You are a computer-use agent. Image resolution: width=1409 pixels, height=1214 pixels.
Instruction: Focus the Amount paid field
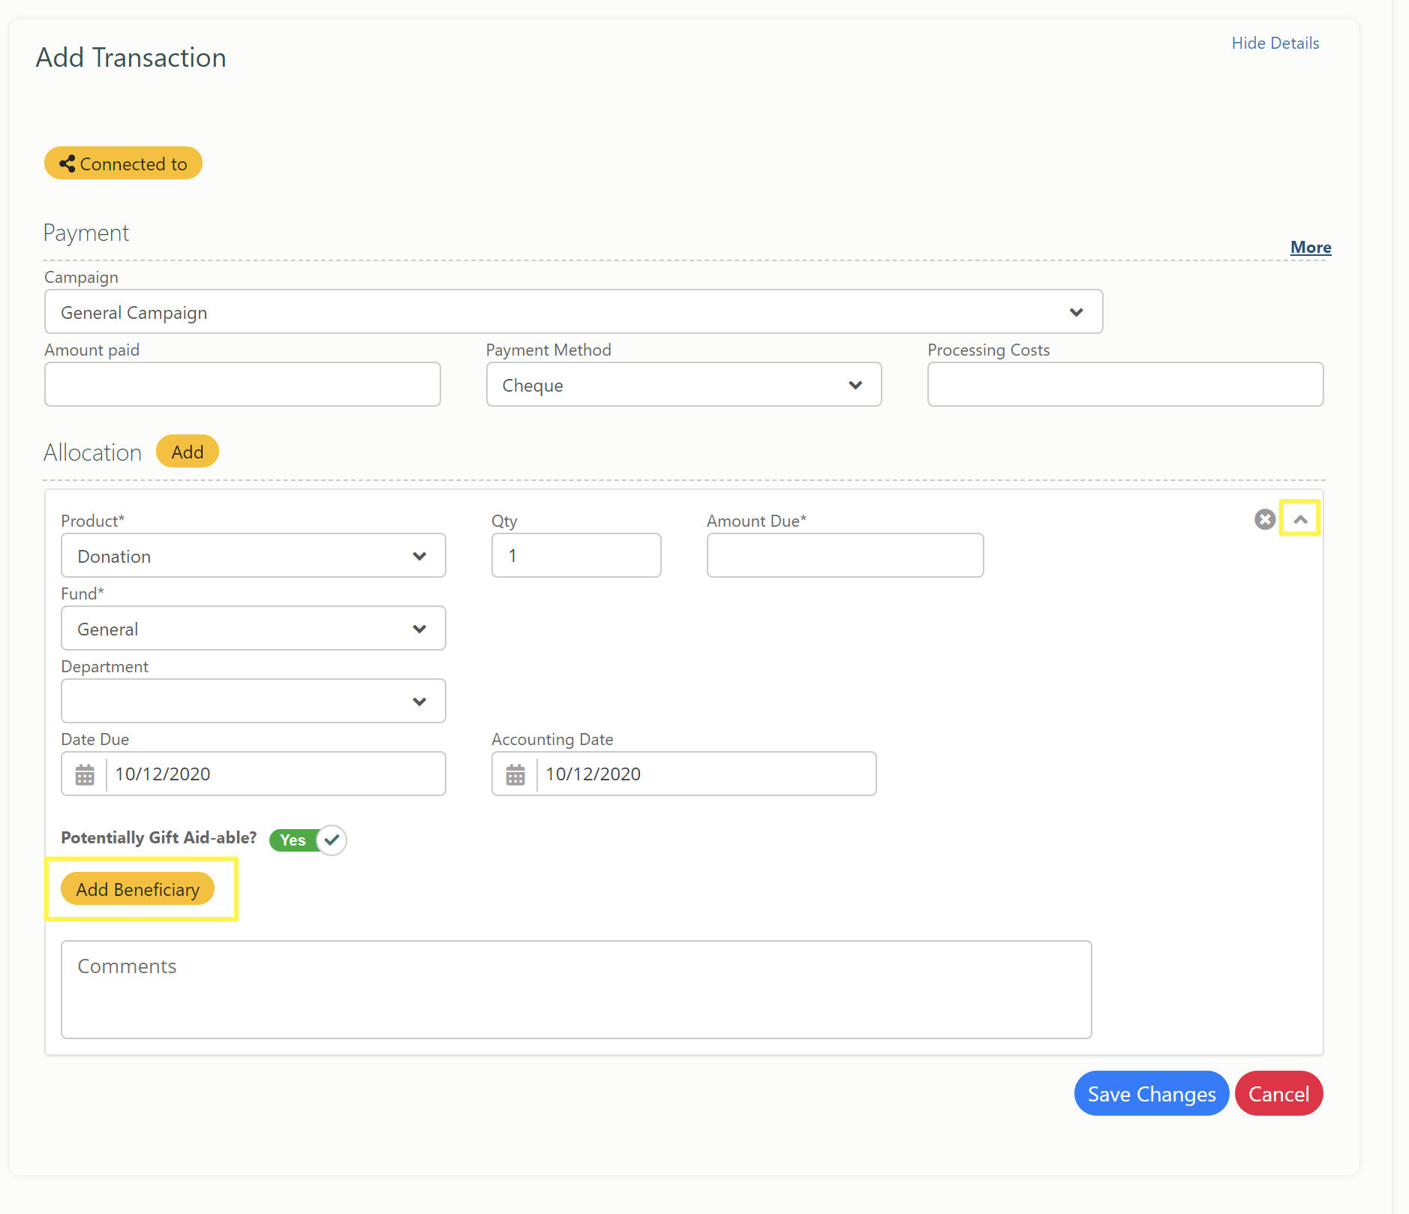coord(242,385)
